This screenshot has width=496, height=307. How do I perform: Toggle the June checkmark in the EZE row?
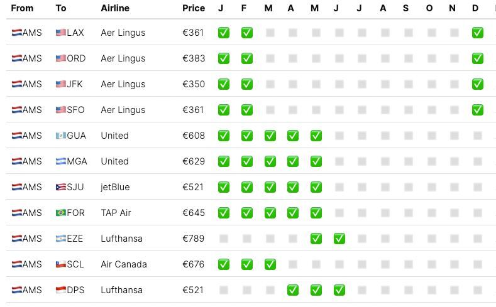(339, 239)
